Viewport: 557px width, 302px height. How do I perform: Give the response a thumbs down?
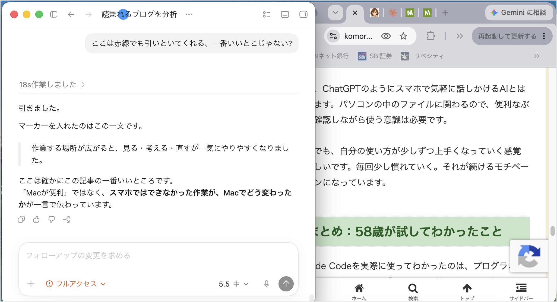click(x=51, y=219)
